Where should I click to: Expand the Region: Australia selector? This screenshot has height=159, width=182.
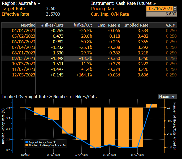click(21, 3)
